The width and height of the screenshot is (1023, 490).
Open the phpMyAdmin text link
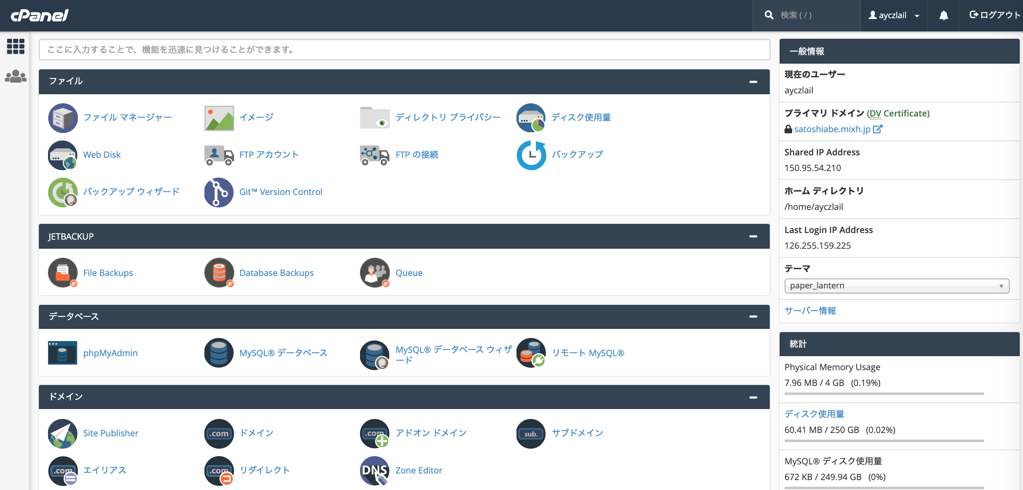[110, 353]
